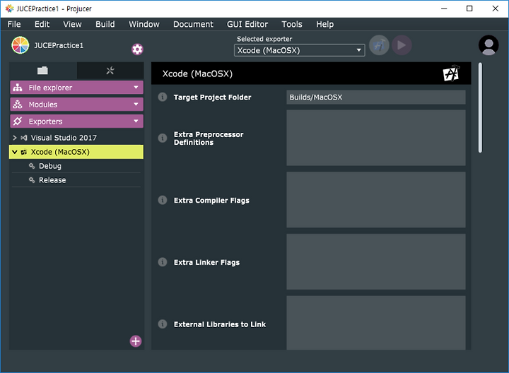The image size is (509, 373).
Task: Select the Debug configuration
Action: pos(76,166)
